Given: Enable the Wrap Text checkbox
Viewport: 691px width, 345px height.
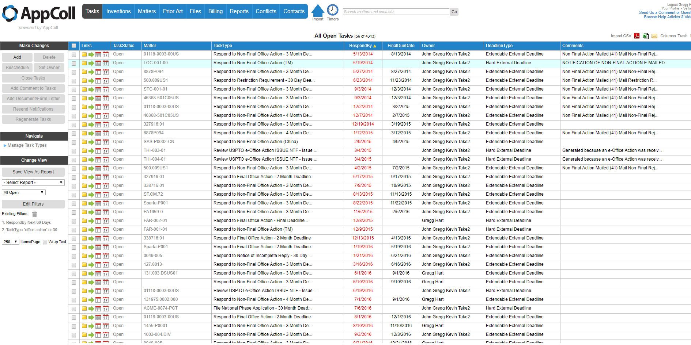Looking at the screenshot, I should click(45, 242).
